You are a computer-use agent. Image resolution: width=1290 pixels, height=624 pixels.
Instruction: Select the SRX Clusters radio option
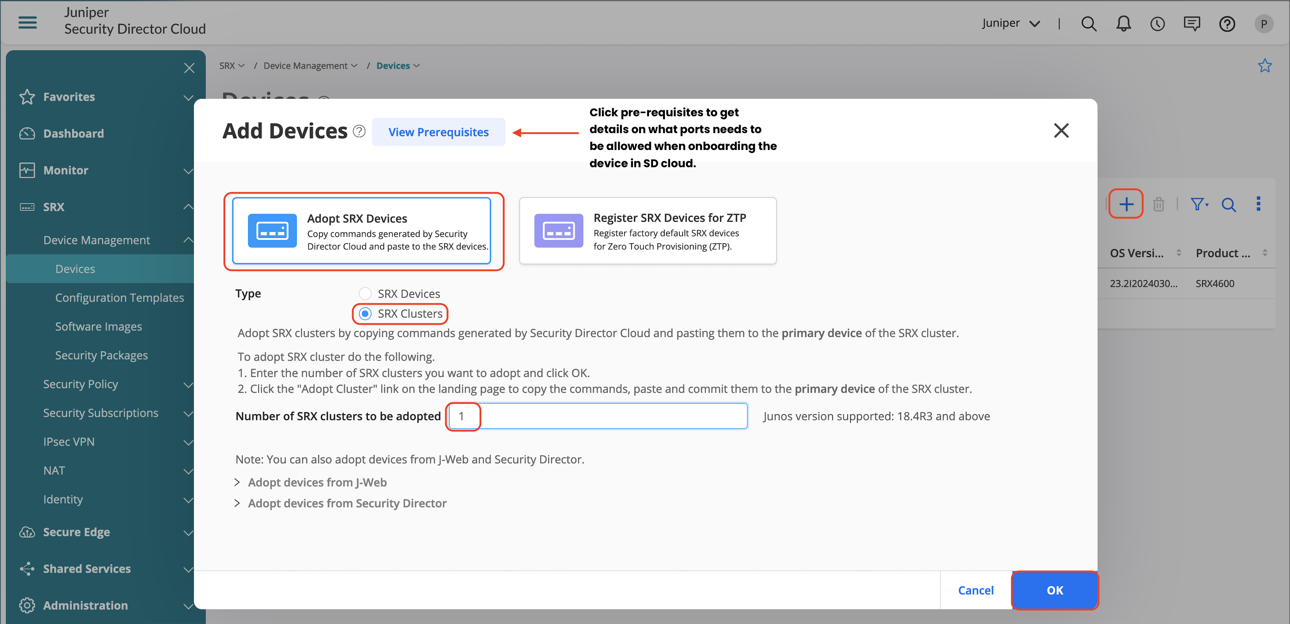365,314
